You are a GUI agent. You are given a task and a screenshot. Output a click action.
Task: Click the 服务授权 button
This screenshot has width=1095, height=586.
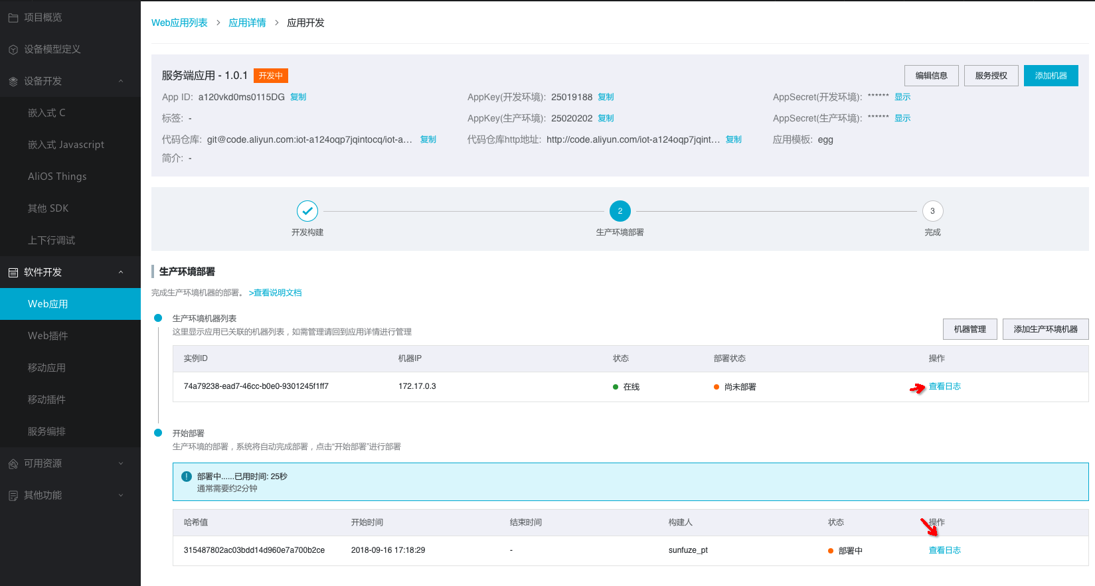click(991, 76)
